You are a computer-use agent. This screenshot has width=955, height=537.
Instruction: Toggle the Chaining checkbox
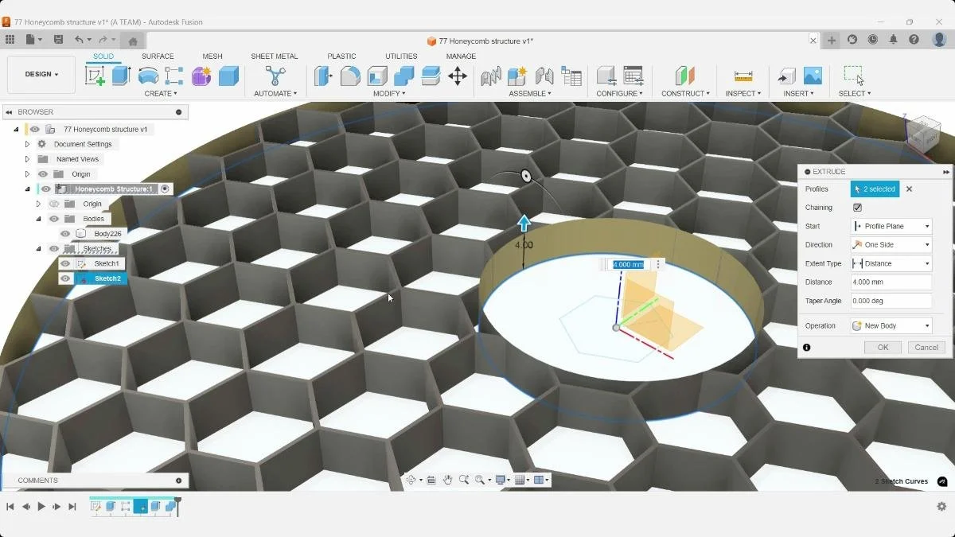click(857, 208)
